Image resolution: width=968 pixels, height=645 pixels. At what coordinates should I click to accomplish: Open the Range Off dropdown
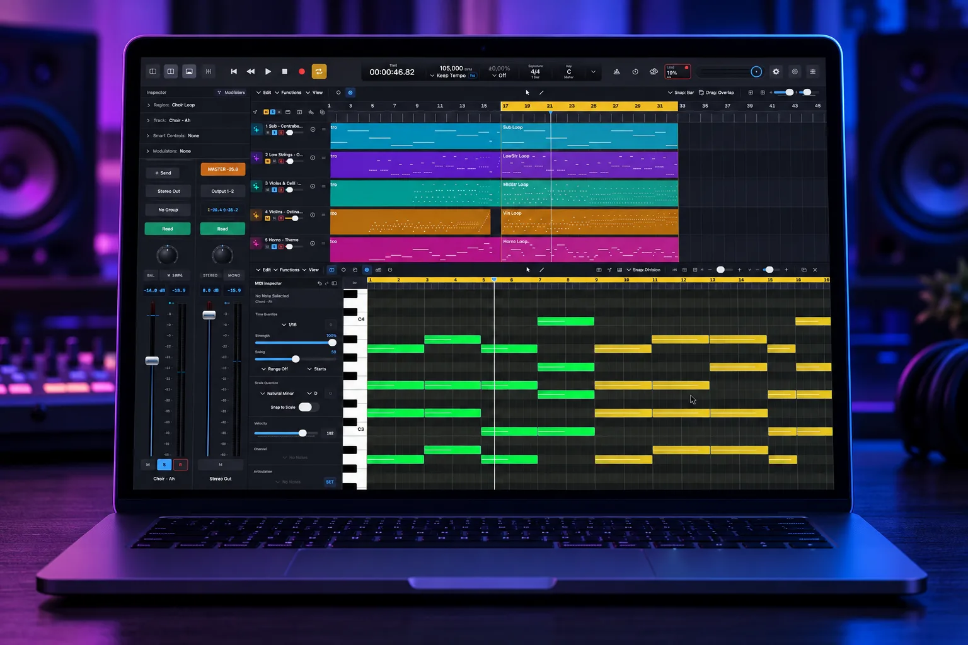point(275,369)
